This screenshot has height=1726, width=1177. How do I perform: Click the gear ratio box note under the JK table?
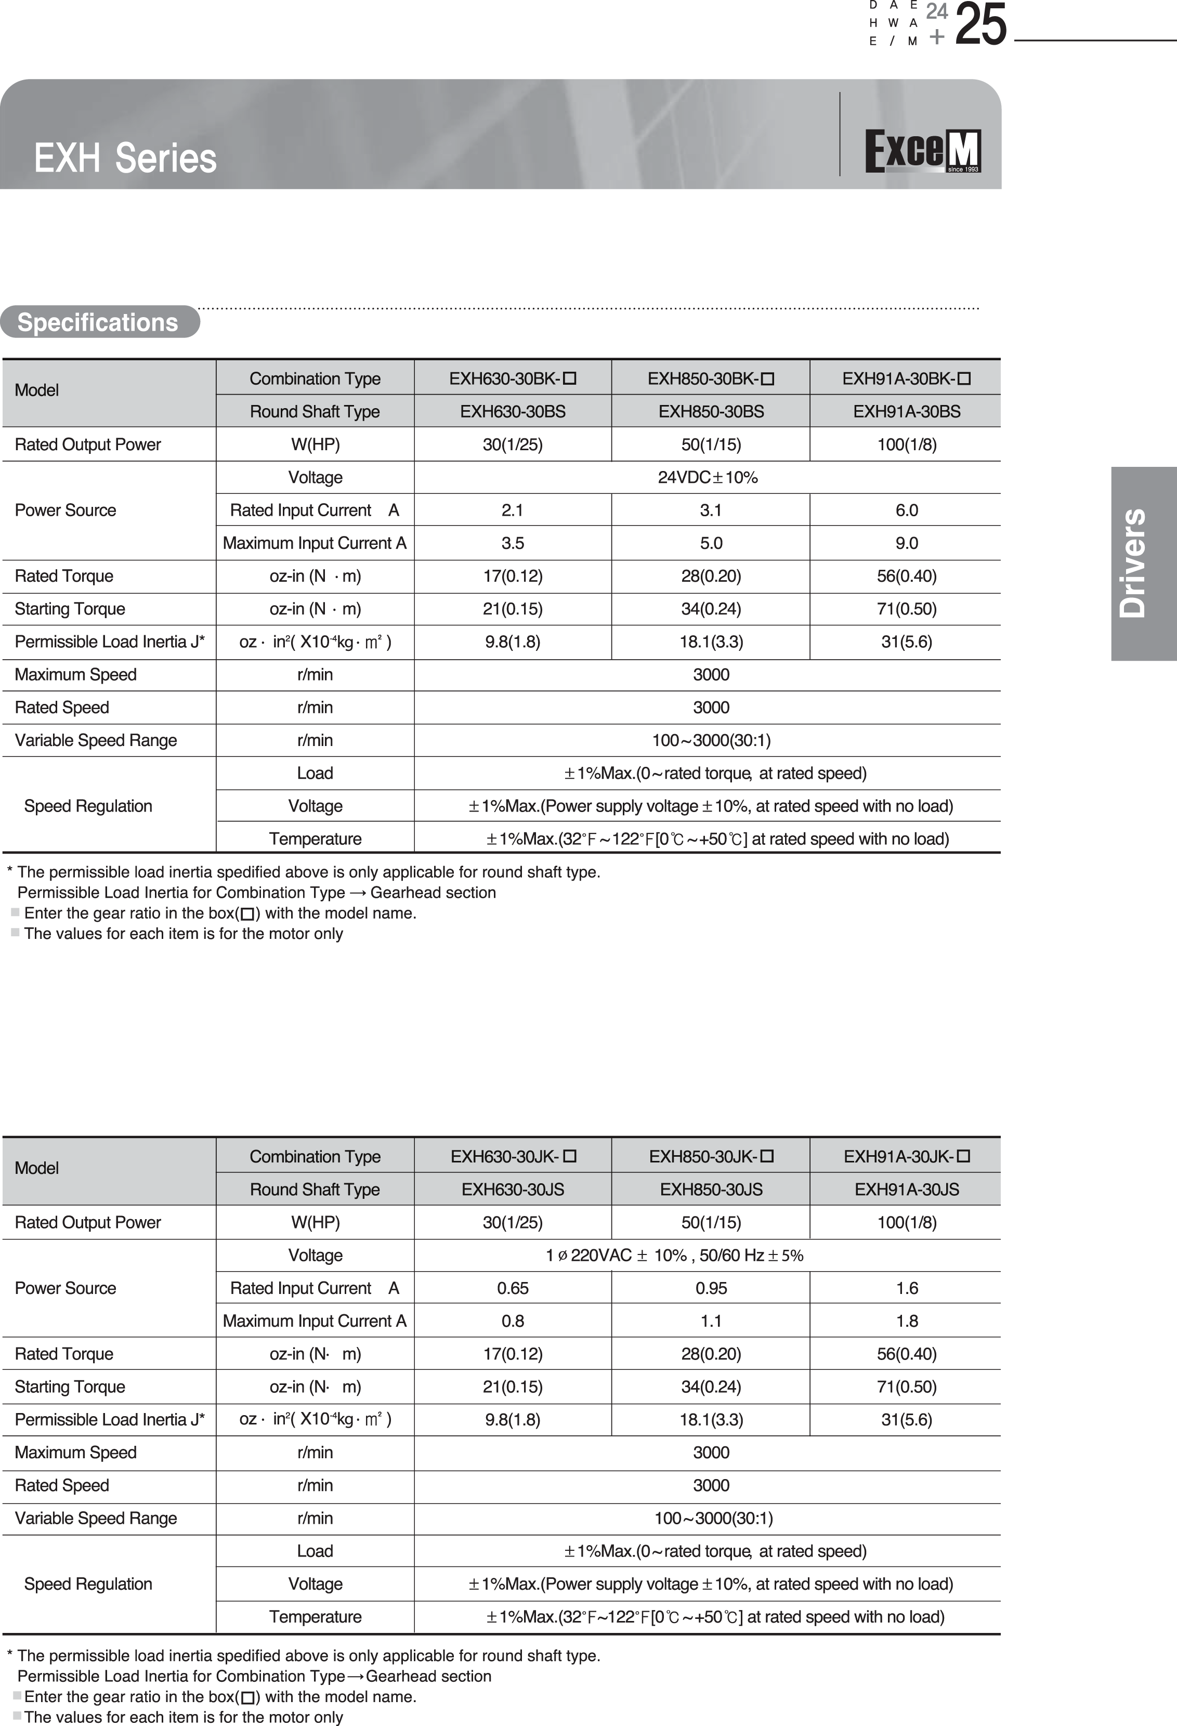click(x=220, y=1696)
